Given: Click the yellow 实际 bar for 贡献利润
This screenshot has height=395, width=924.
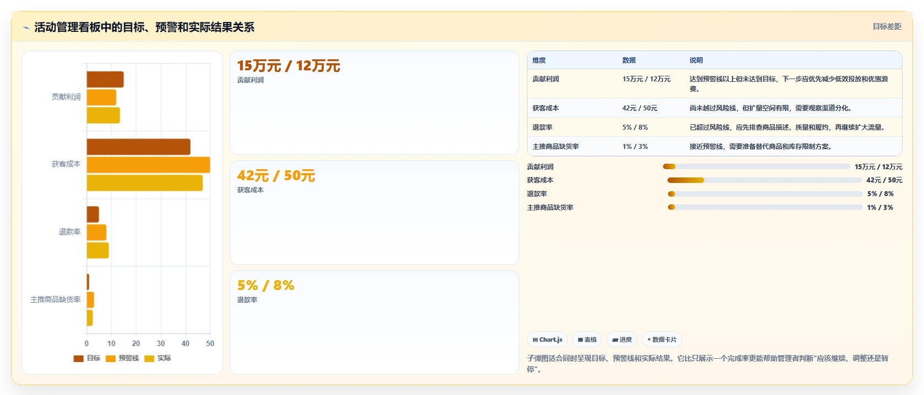Looking at the screenshot, I should 104,115.
